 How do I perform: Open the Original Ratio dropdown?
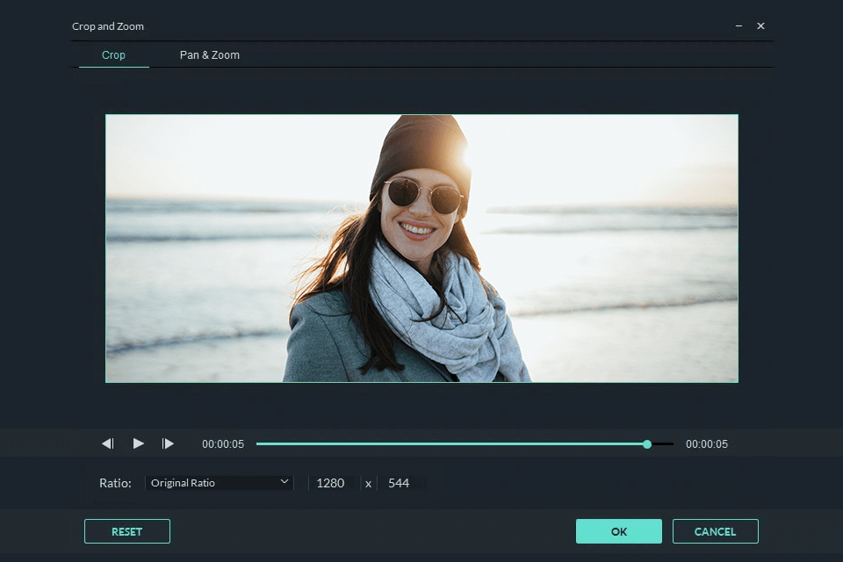coord(220,483)
